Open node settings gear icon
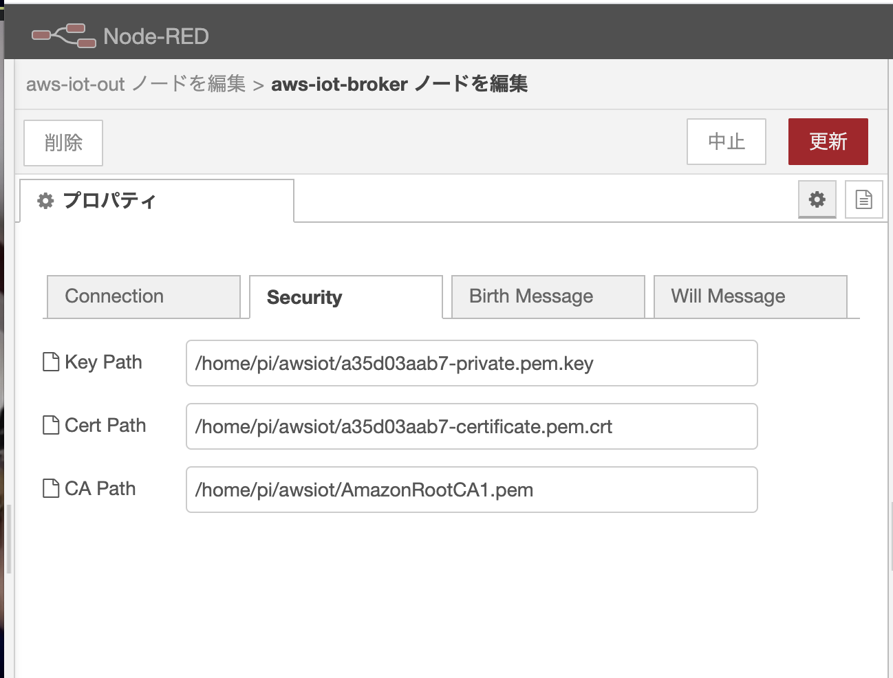Screen dimensions: 893x678 (817, 199)
